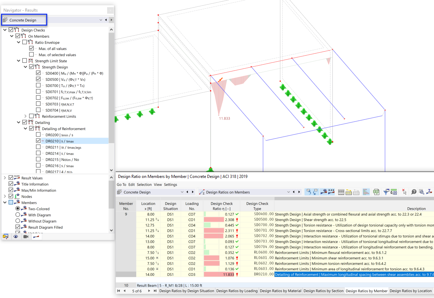Click the Export to Excel icon
Viewport: 434px width, 298px height.
(376, 192)
